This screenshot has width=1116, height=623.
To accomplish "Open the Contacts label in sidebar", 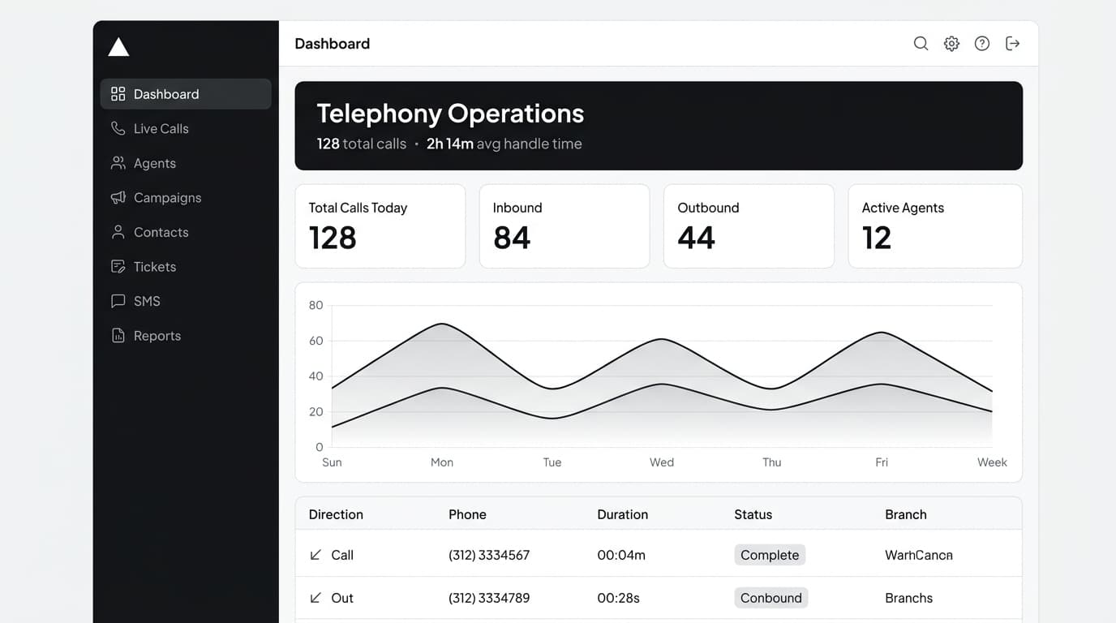I will pyautogui.click(x=161, y=232).
